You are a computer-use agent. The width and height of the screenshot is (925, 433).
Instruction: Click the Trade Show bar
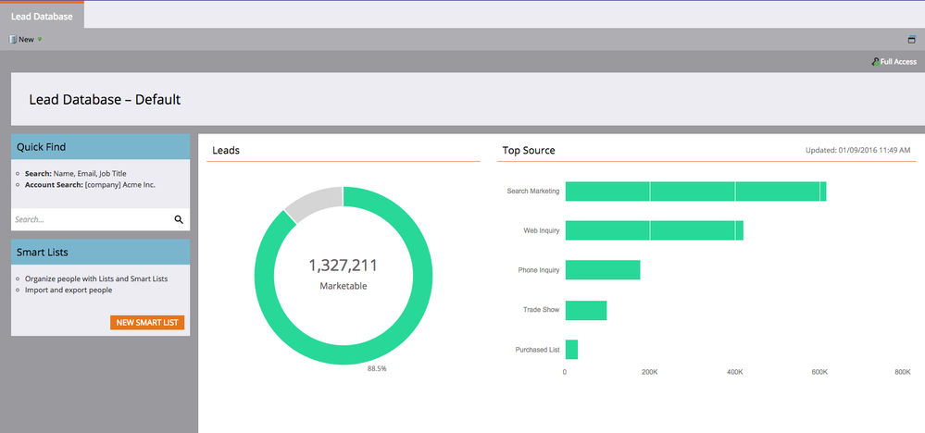[x=586, y=311]
